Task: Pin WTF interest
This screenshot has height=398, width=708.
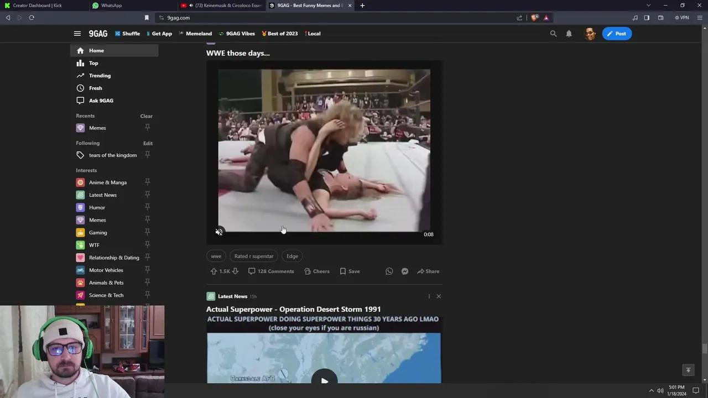Action: pyautogui.click(x=147, y=245)
